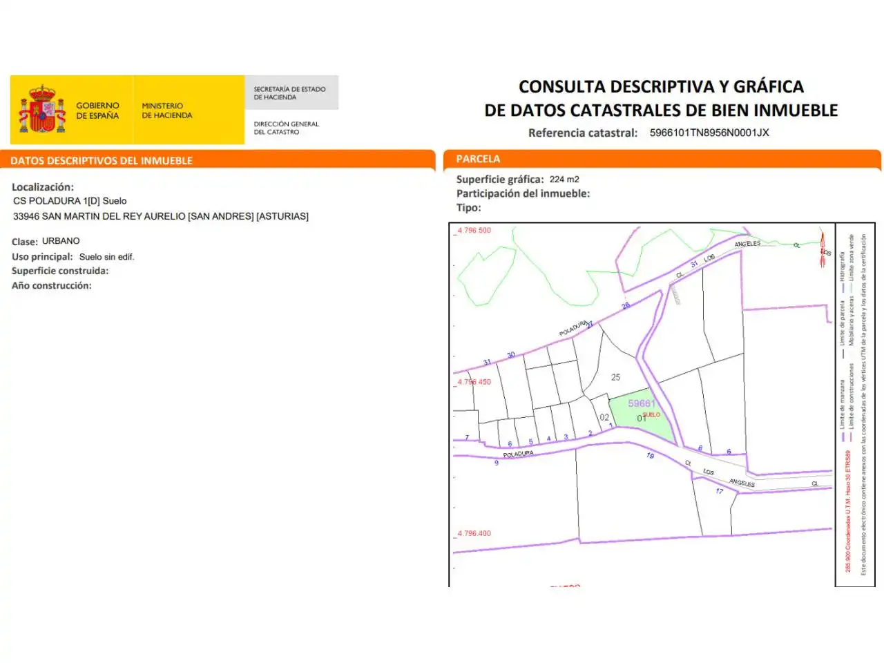
Task: Click the legend entry "Hidrografía"
Action: pos(842,266)
